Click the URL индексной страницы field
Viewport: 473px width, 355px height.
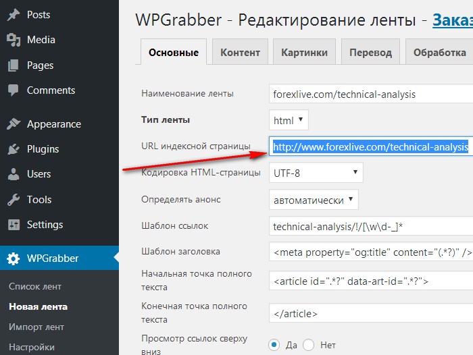pyautogui.click(x=371, y=146)
